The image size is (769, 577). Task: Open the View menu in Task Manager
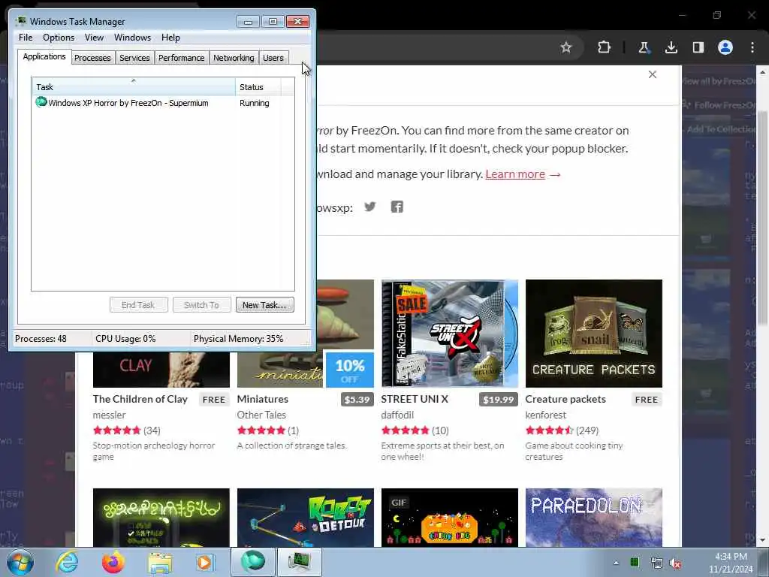94,38
